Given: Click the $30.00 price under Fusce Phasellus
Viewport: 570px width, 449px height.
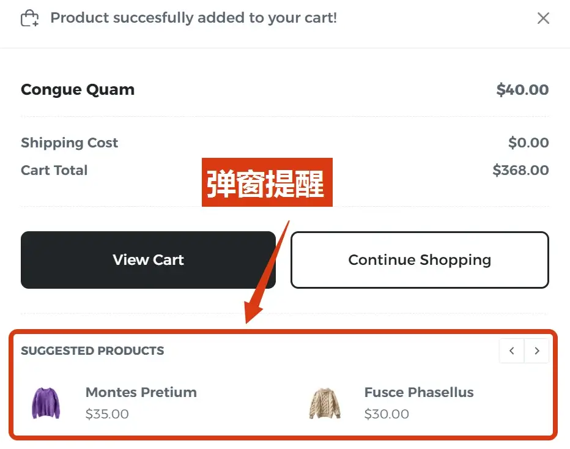Looking at the screenshot, I should 387,414.
